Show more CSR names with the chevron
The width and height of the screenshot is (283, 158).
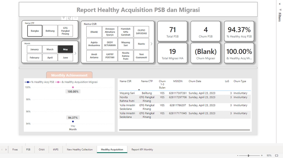pyautogui.click(x=152, y=44)
